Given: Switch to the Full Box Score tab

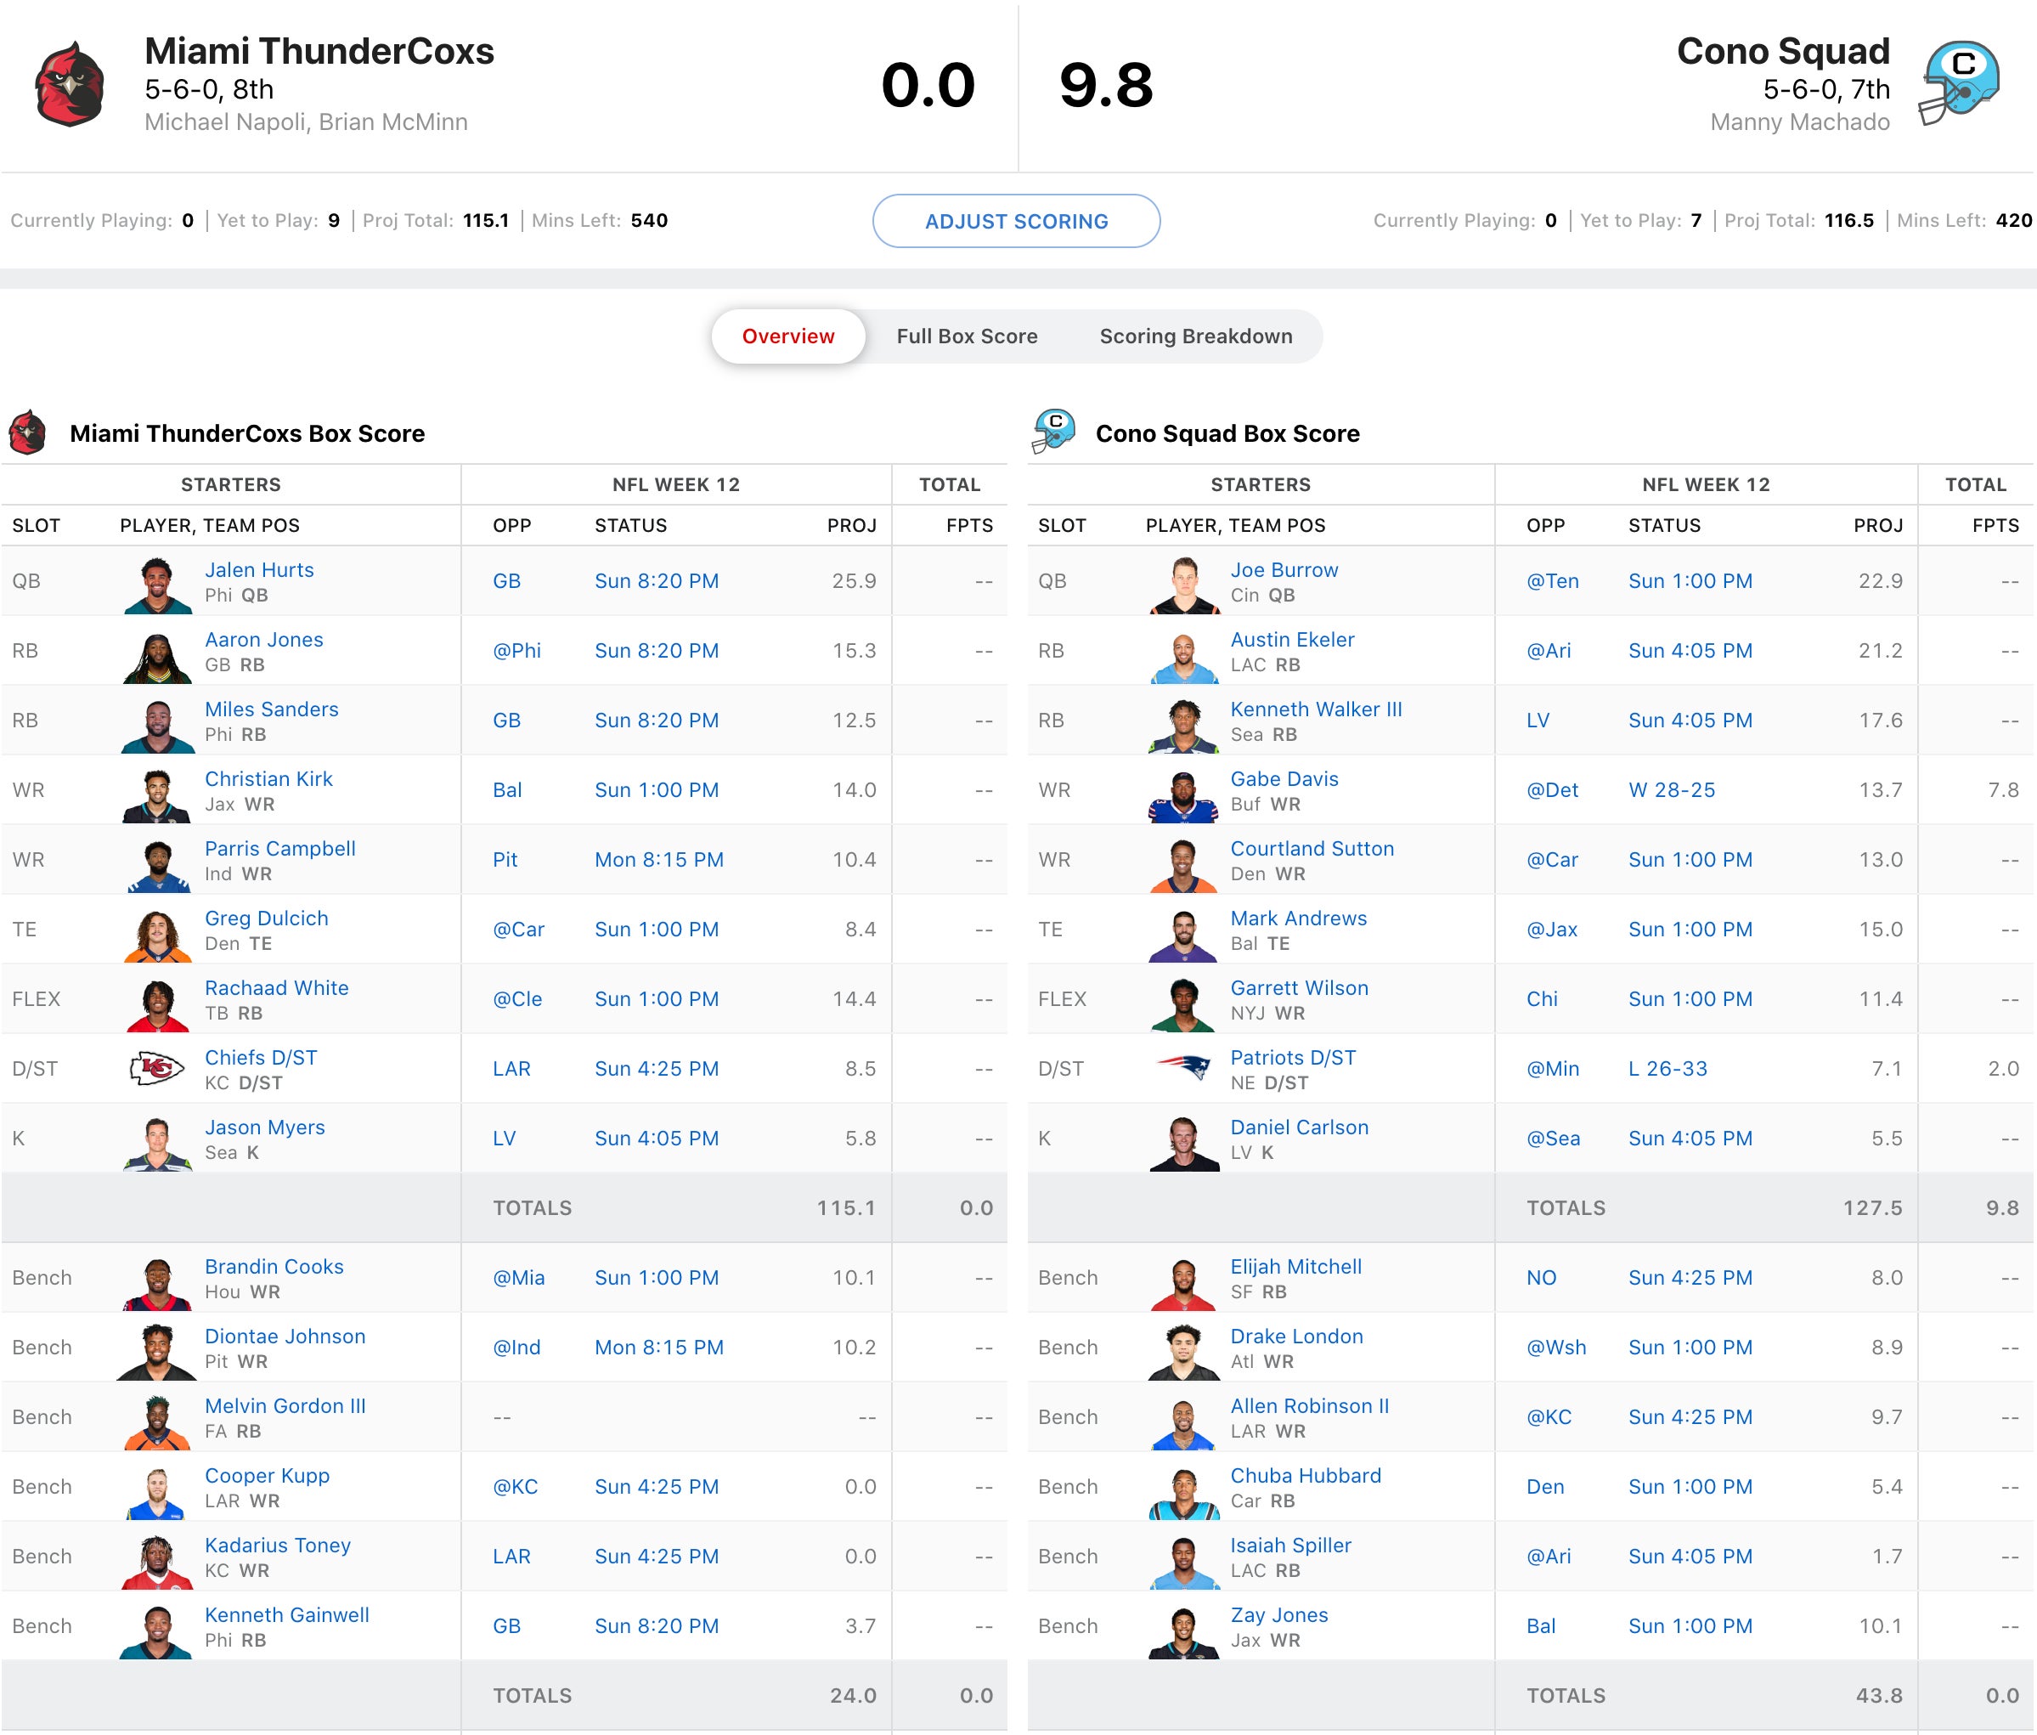Looking at the screenshot, I should [966, 336].
